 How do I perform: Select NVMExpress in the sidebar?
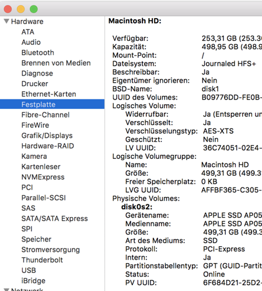tap(43, 177)
